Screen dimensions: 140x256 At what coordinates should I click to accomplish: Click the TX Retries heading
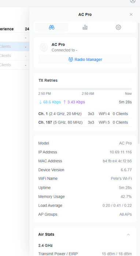[x=48, y=80]
